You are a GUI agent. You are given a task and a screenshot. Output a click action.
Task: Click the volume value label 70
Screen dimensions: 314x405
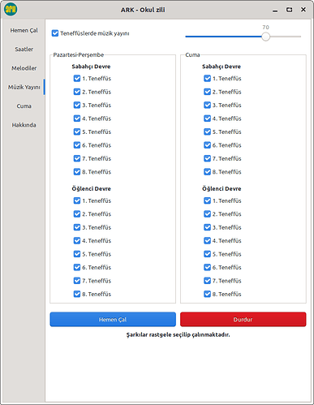click(265, 28)
